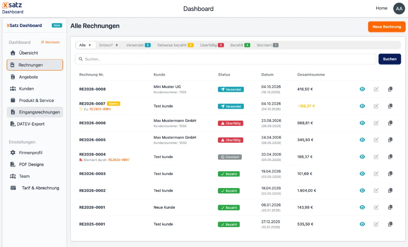Screen dimensions: 408x247
Task: Open the Entwurf filter tab
Action: coord(108,45)
